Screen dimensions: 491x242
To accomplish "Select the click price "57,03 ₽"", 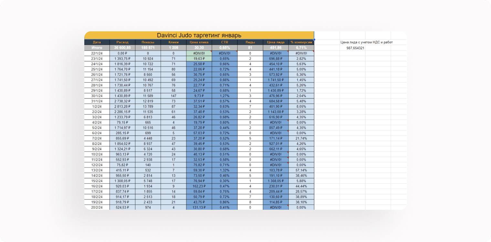I will (x=199, y=133).
